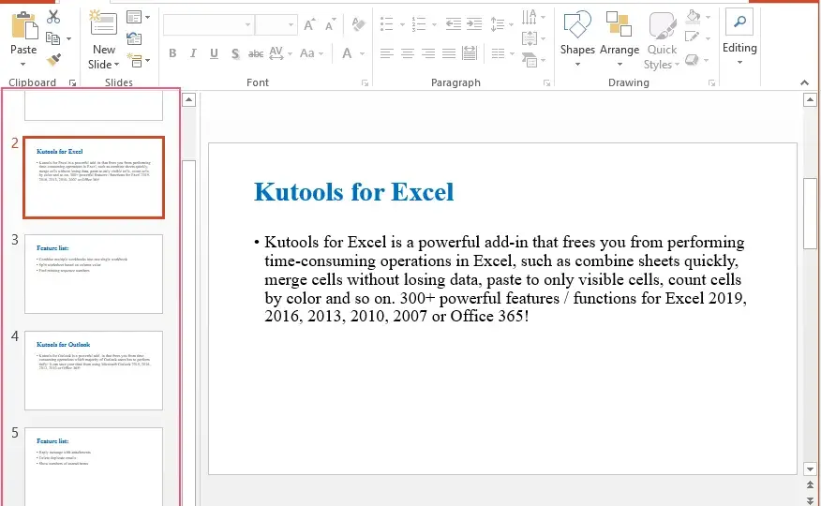This screenshot has height=506, width=821.
Task: Toggle Underline formatting
Action: pyautogui.click(x=214, y=53)
